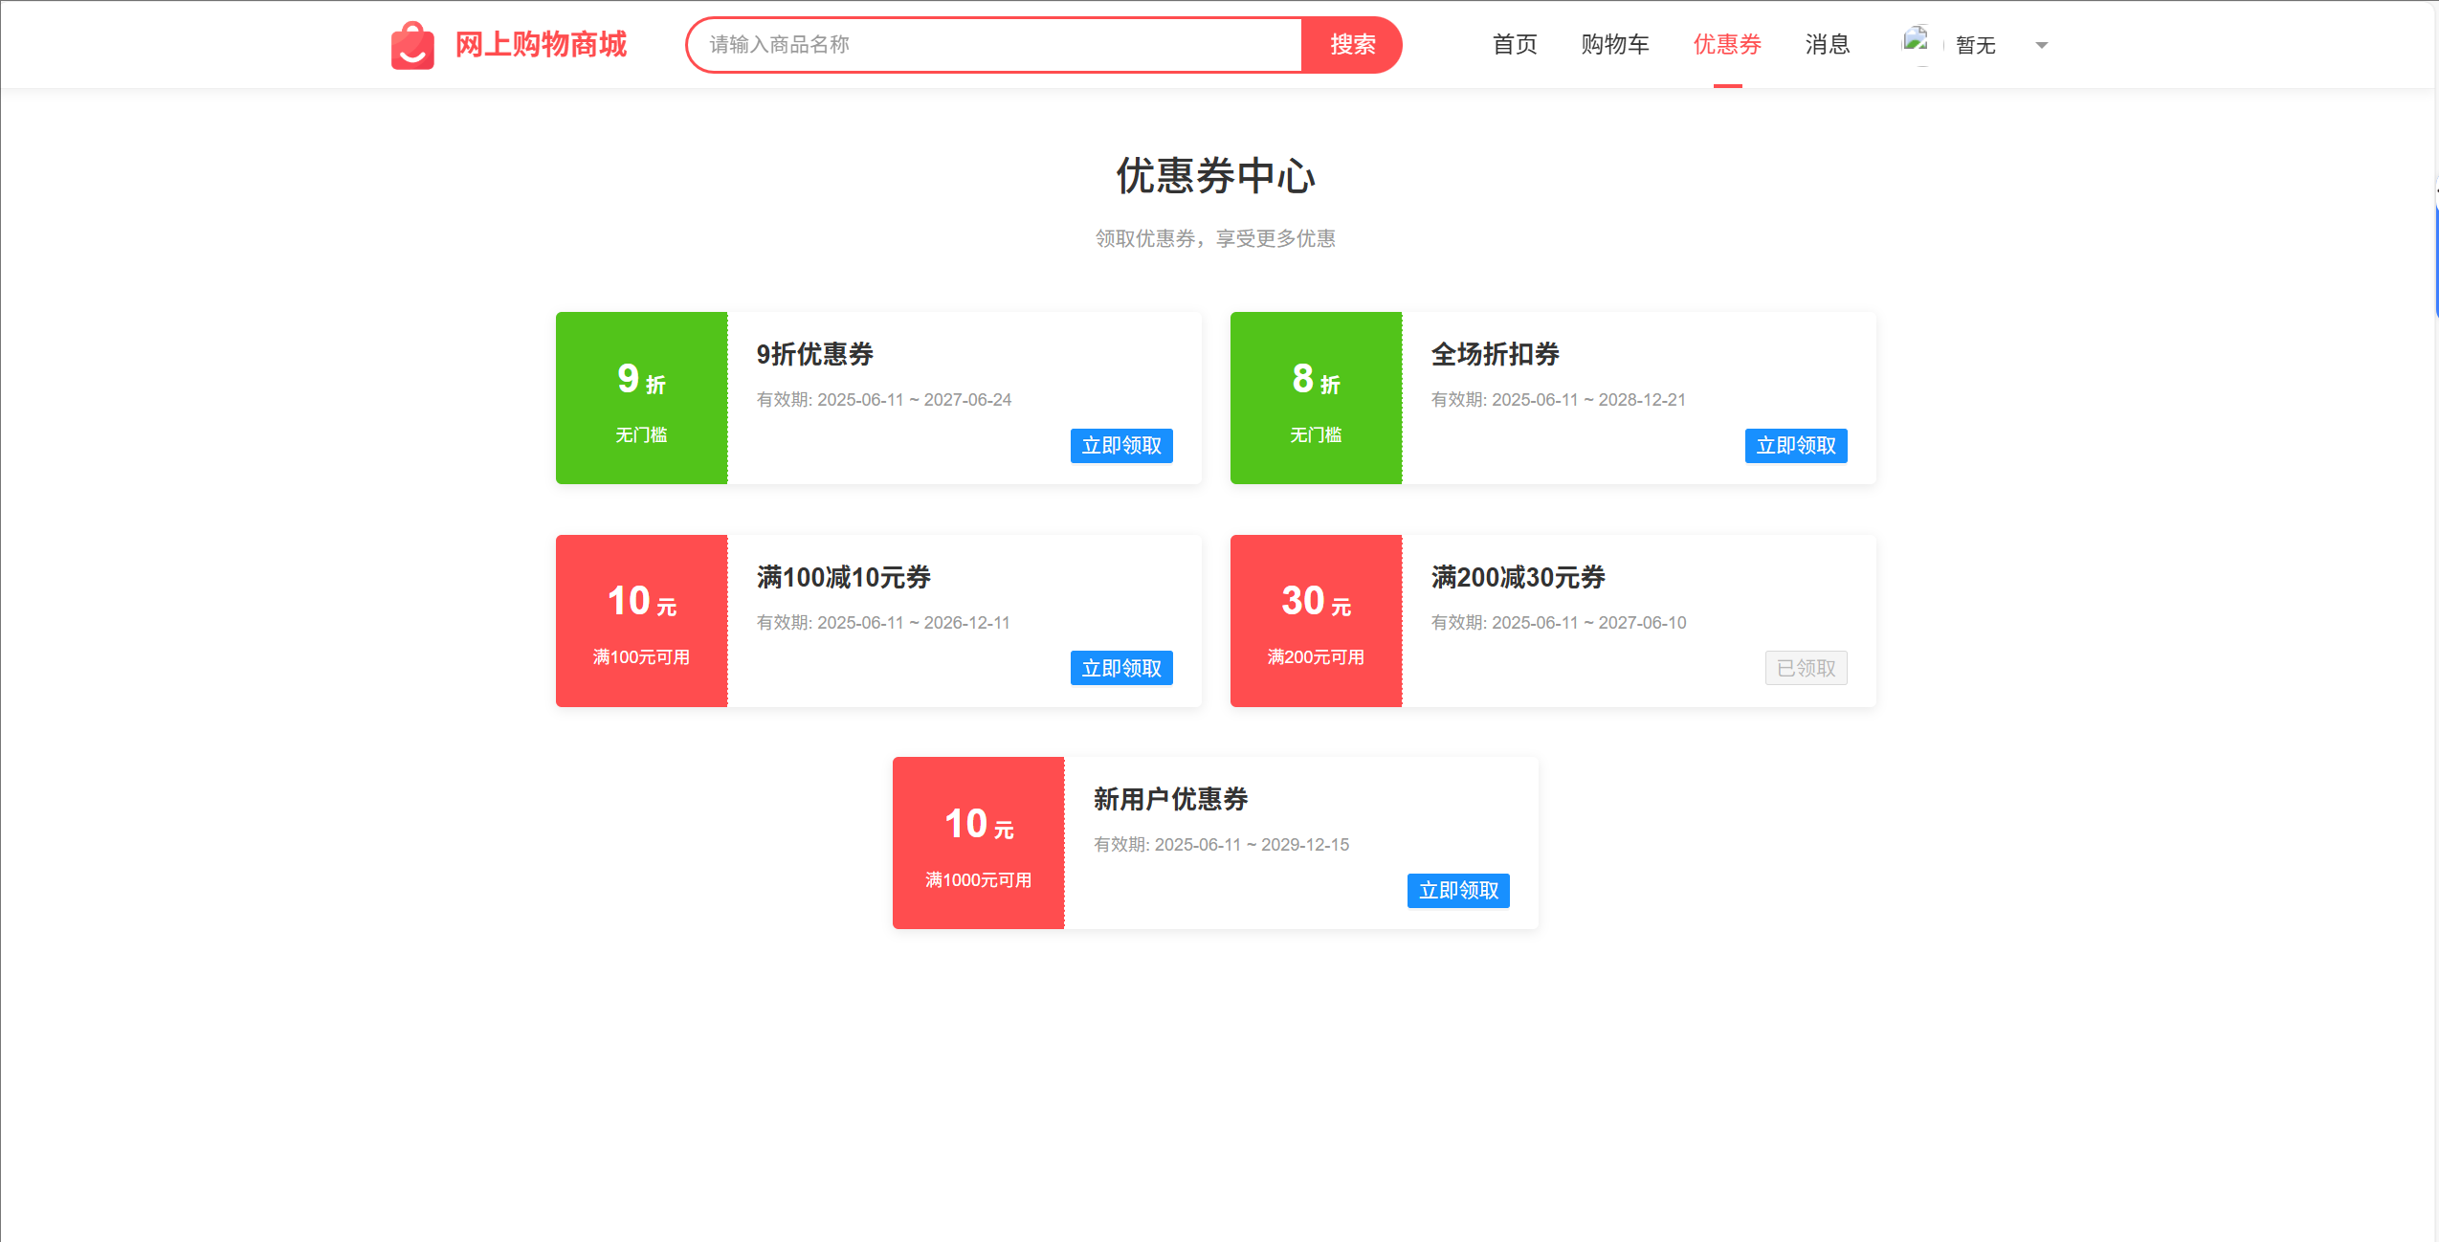Image resolution: width=2439 pixels, height=1242 pixels.
Task: Click the shopping bag logo icon
Action: pyautogui.click(x=412, y=45)
